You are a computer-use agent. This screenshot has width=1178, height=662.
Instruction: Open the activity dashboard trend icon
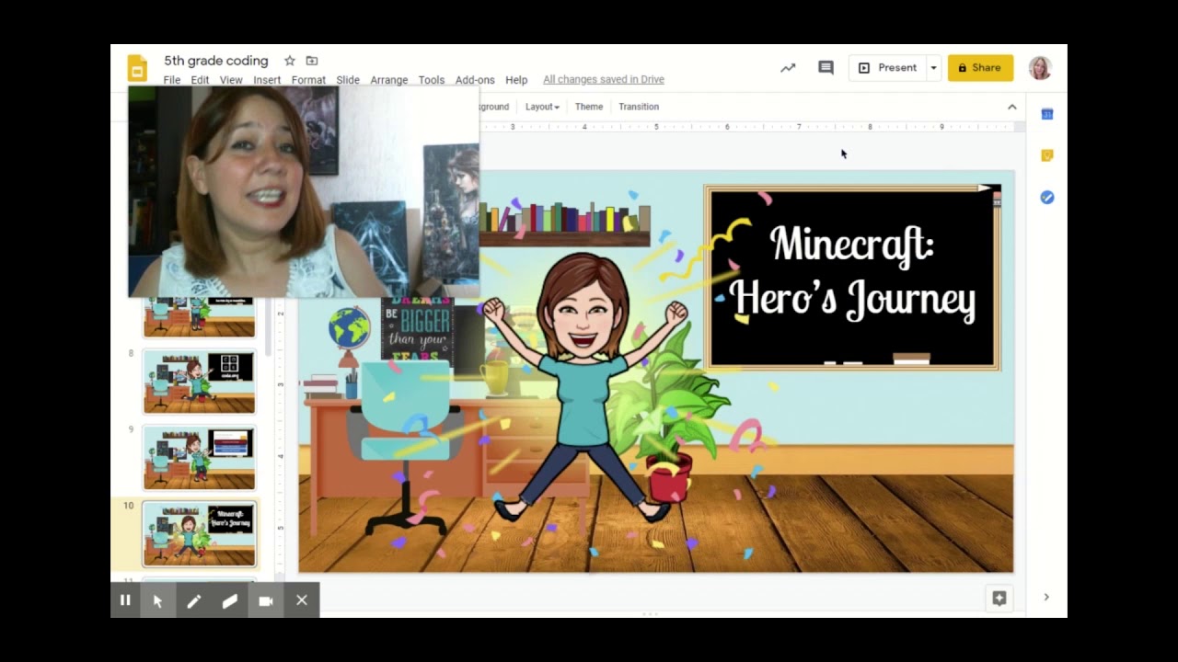coord(788,68)
